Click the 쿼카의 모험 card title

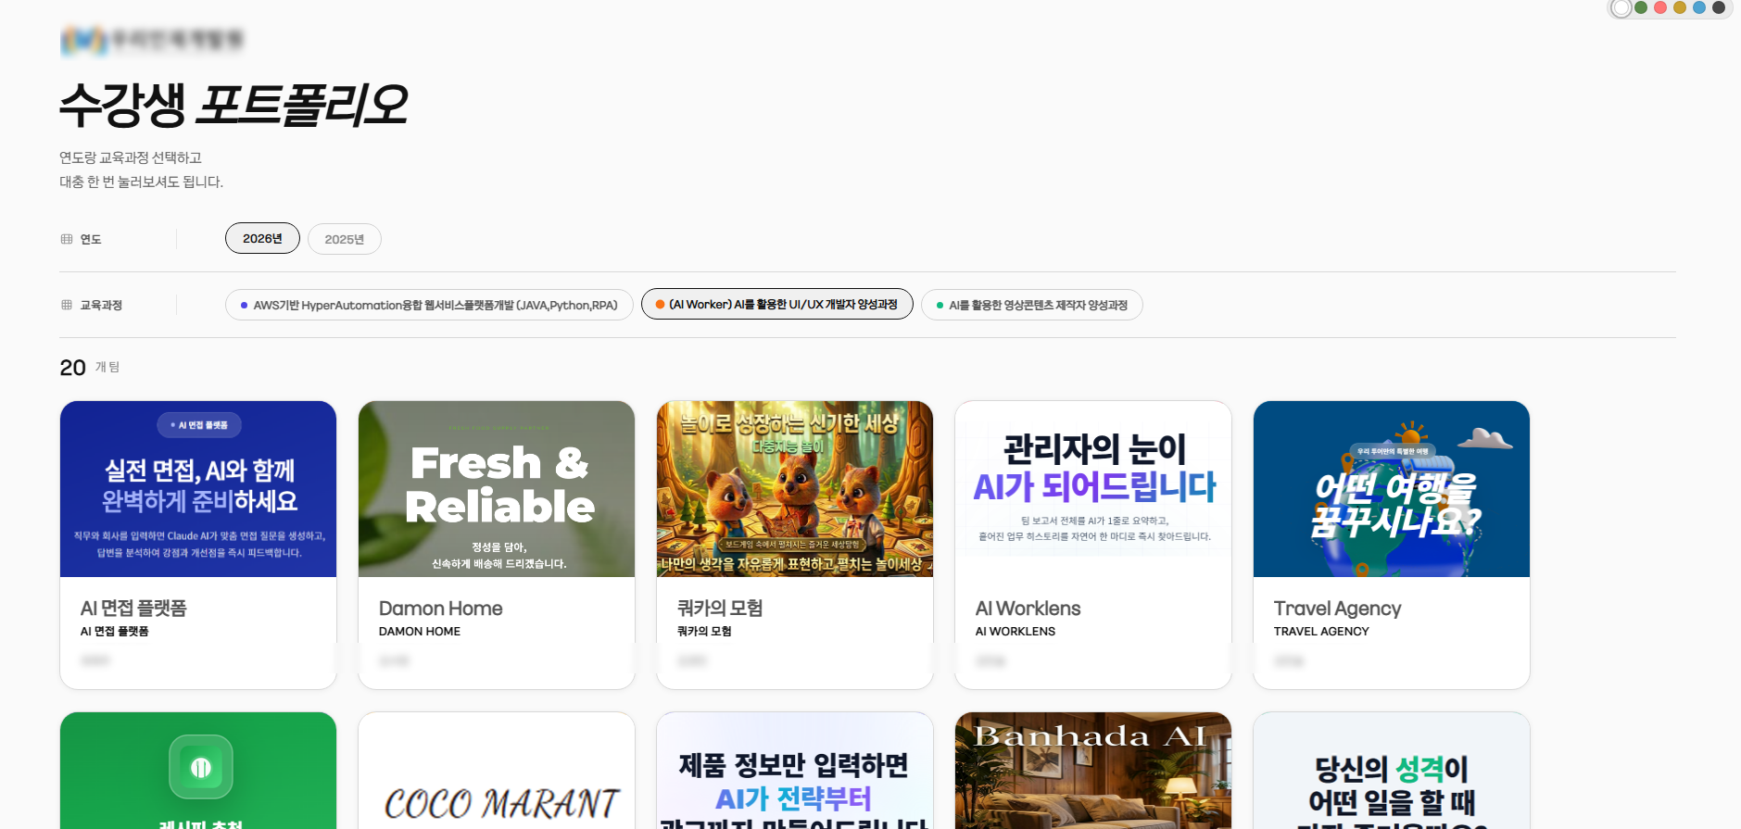720,609
